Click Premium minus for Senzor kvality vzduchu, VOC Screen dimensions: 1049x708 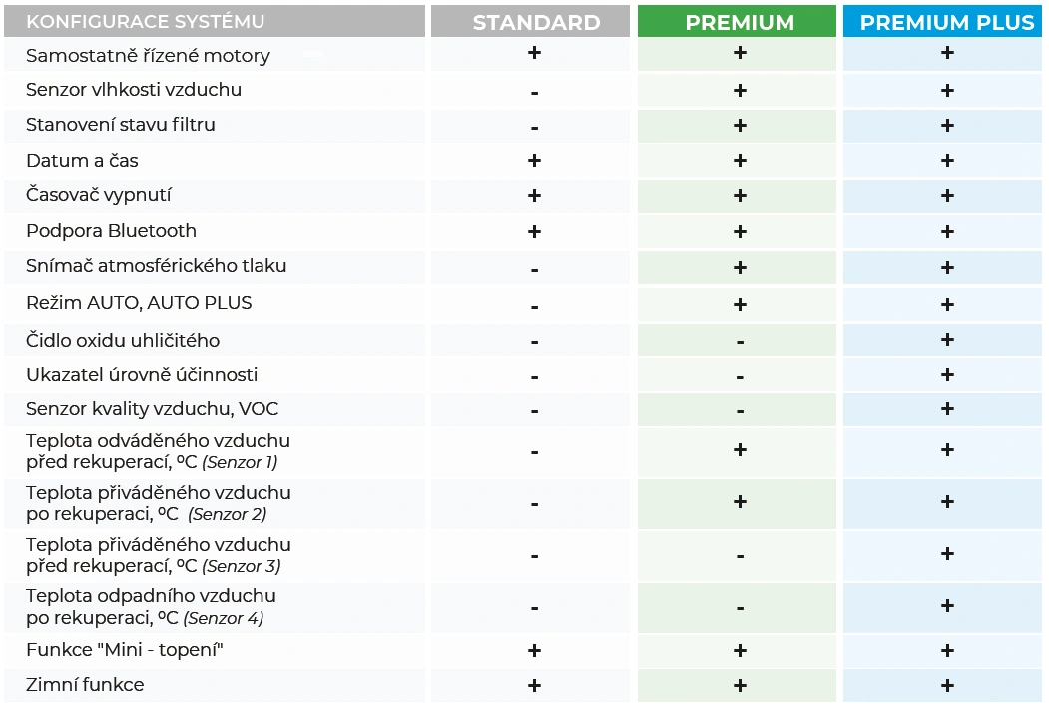(x=740, y=411)
